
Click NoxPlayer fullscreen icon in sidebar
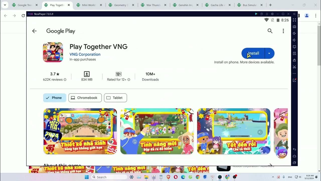click(x=294, y=20)
